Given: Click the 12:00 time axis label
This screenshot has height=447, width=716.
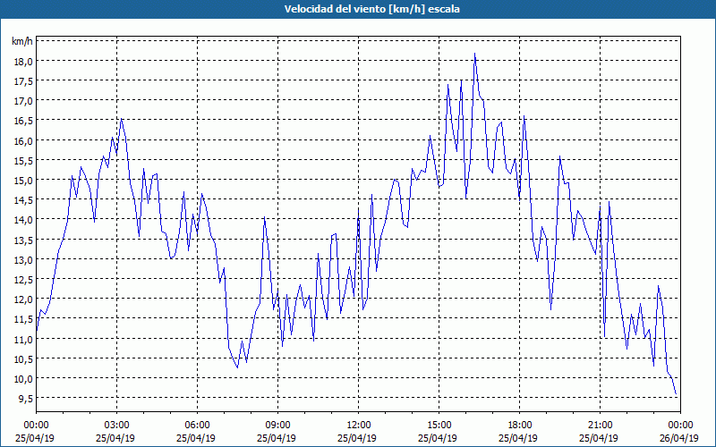Looking at the screenshot, I should click(359, 426).
